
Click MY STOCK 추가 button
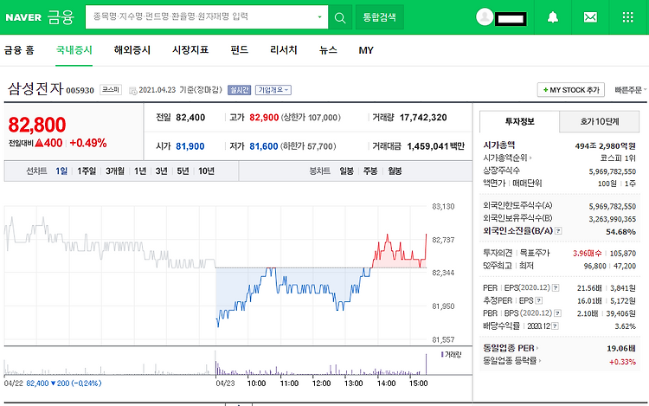tap(571, 90)
